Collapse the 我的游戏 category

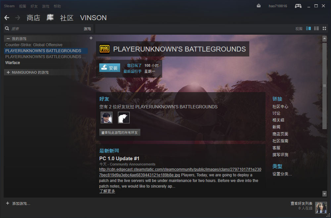8,39
